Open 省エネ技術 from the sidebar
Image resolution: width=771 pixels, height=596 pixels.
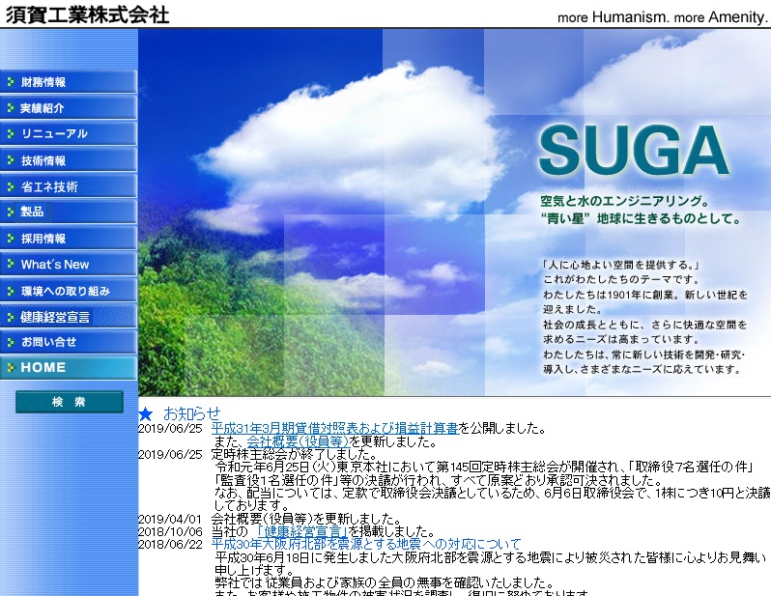point(69,185)
